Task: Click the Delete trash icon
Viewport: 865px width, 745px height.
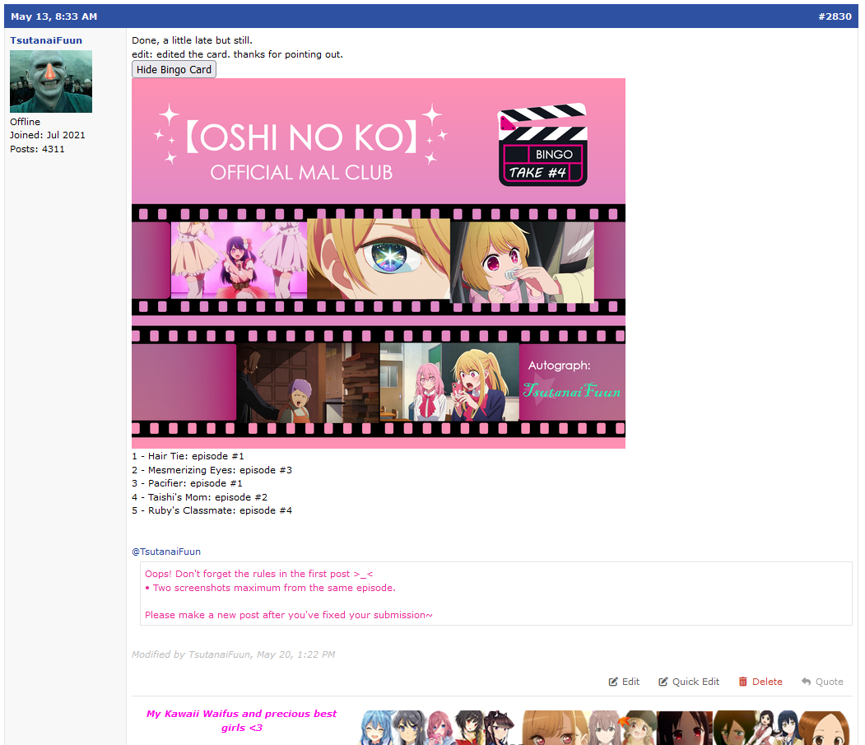Action: click(742, 682)
